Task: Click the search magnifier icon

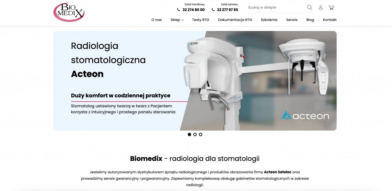Action: [309, 8]
